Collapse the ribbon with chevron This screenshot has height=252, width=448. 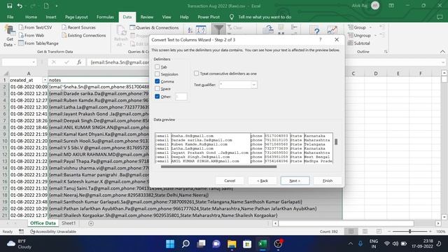(442, 52)
